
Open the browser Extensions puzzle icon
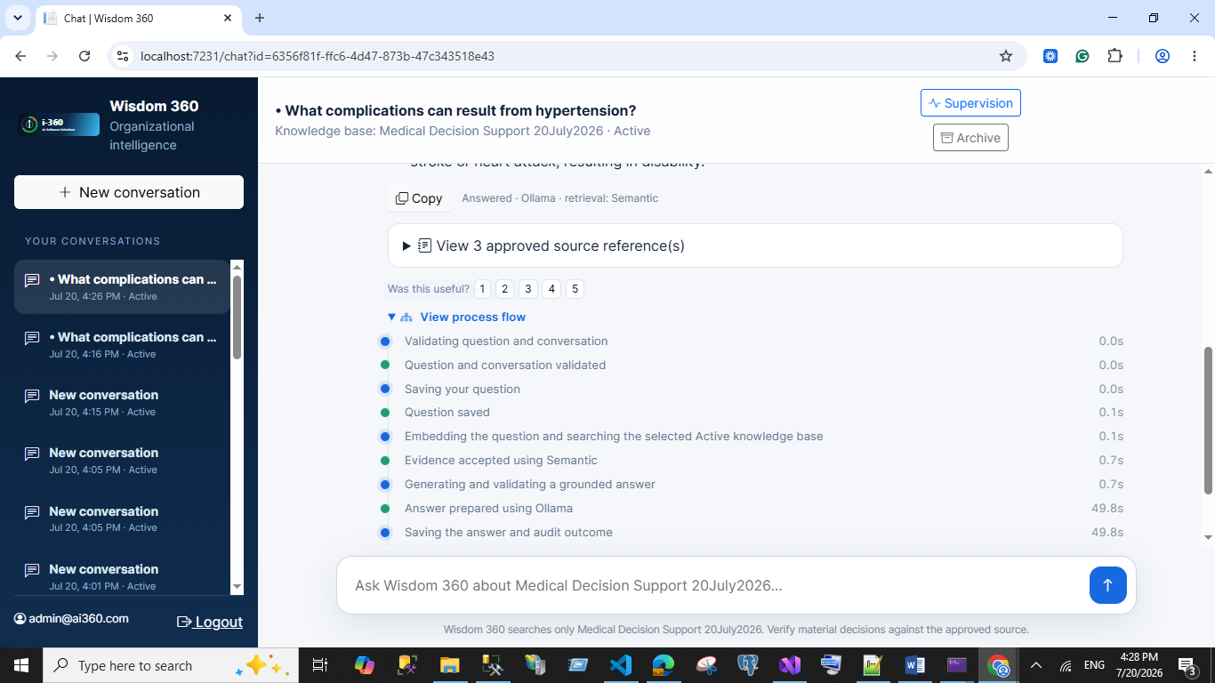[x=1114, y=56]
